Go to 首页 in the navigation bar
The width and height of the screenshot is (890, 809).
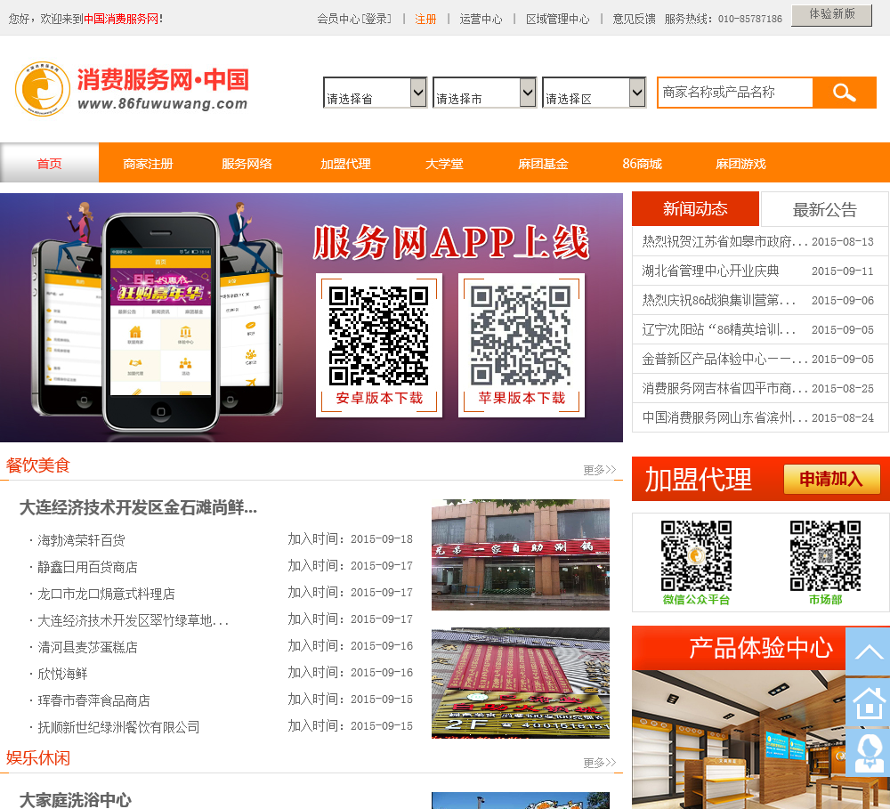point(49,164)
